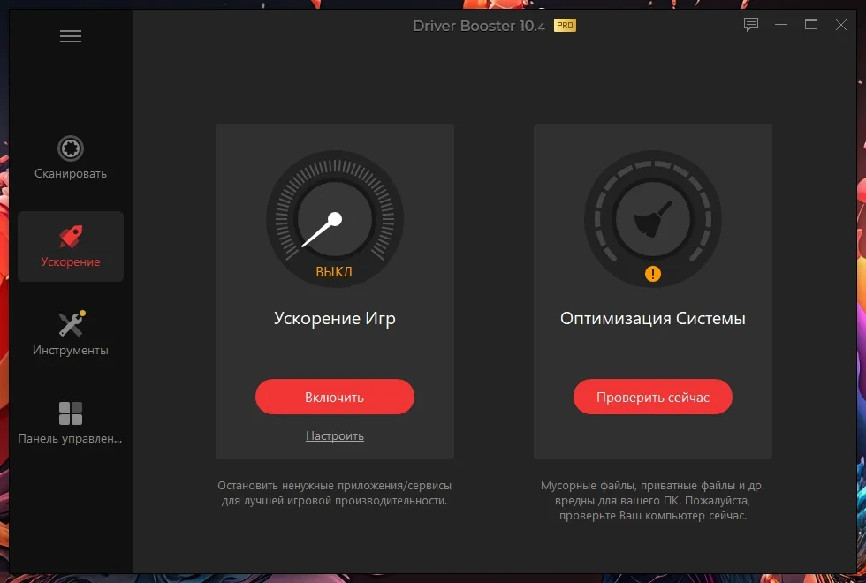
Task: Select the Ускорение rocket icon
Action: click(x=71, y=237)
